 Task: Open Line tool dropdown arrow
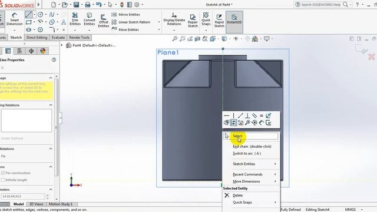[34, 15]
